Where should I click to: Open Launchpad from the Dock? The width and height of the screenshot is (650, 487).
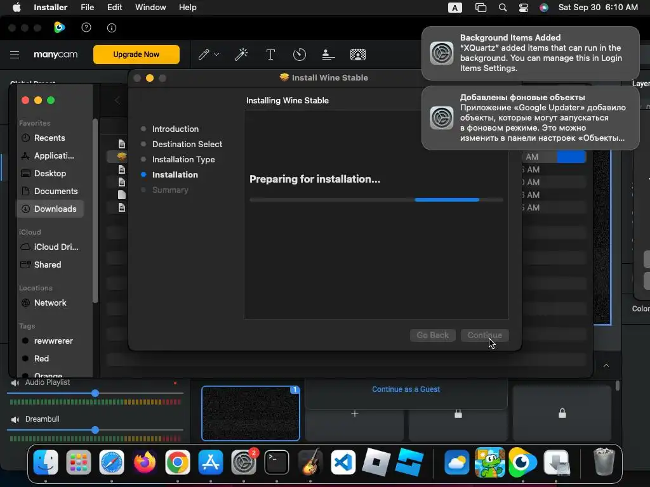click(78, 462)
